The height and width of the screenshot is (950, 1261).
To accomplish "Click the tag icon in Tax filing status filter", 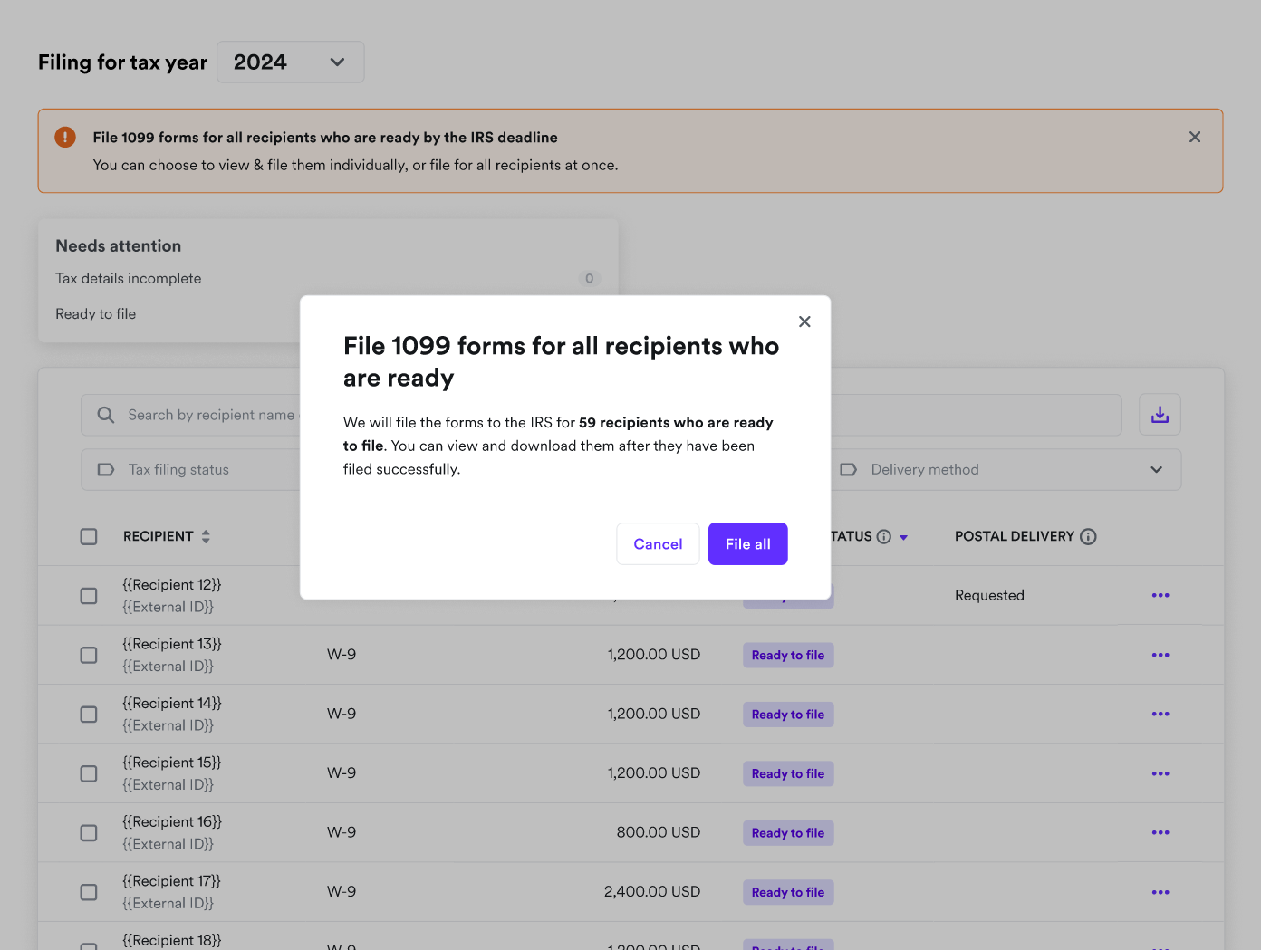I will click(106, 469).
